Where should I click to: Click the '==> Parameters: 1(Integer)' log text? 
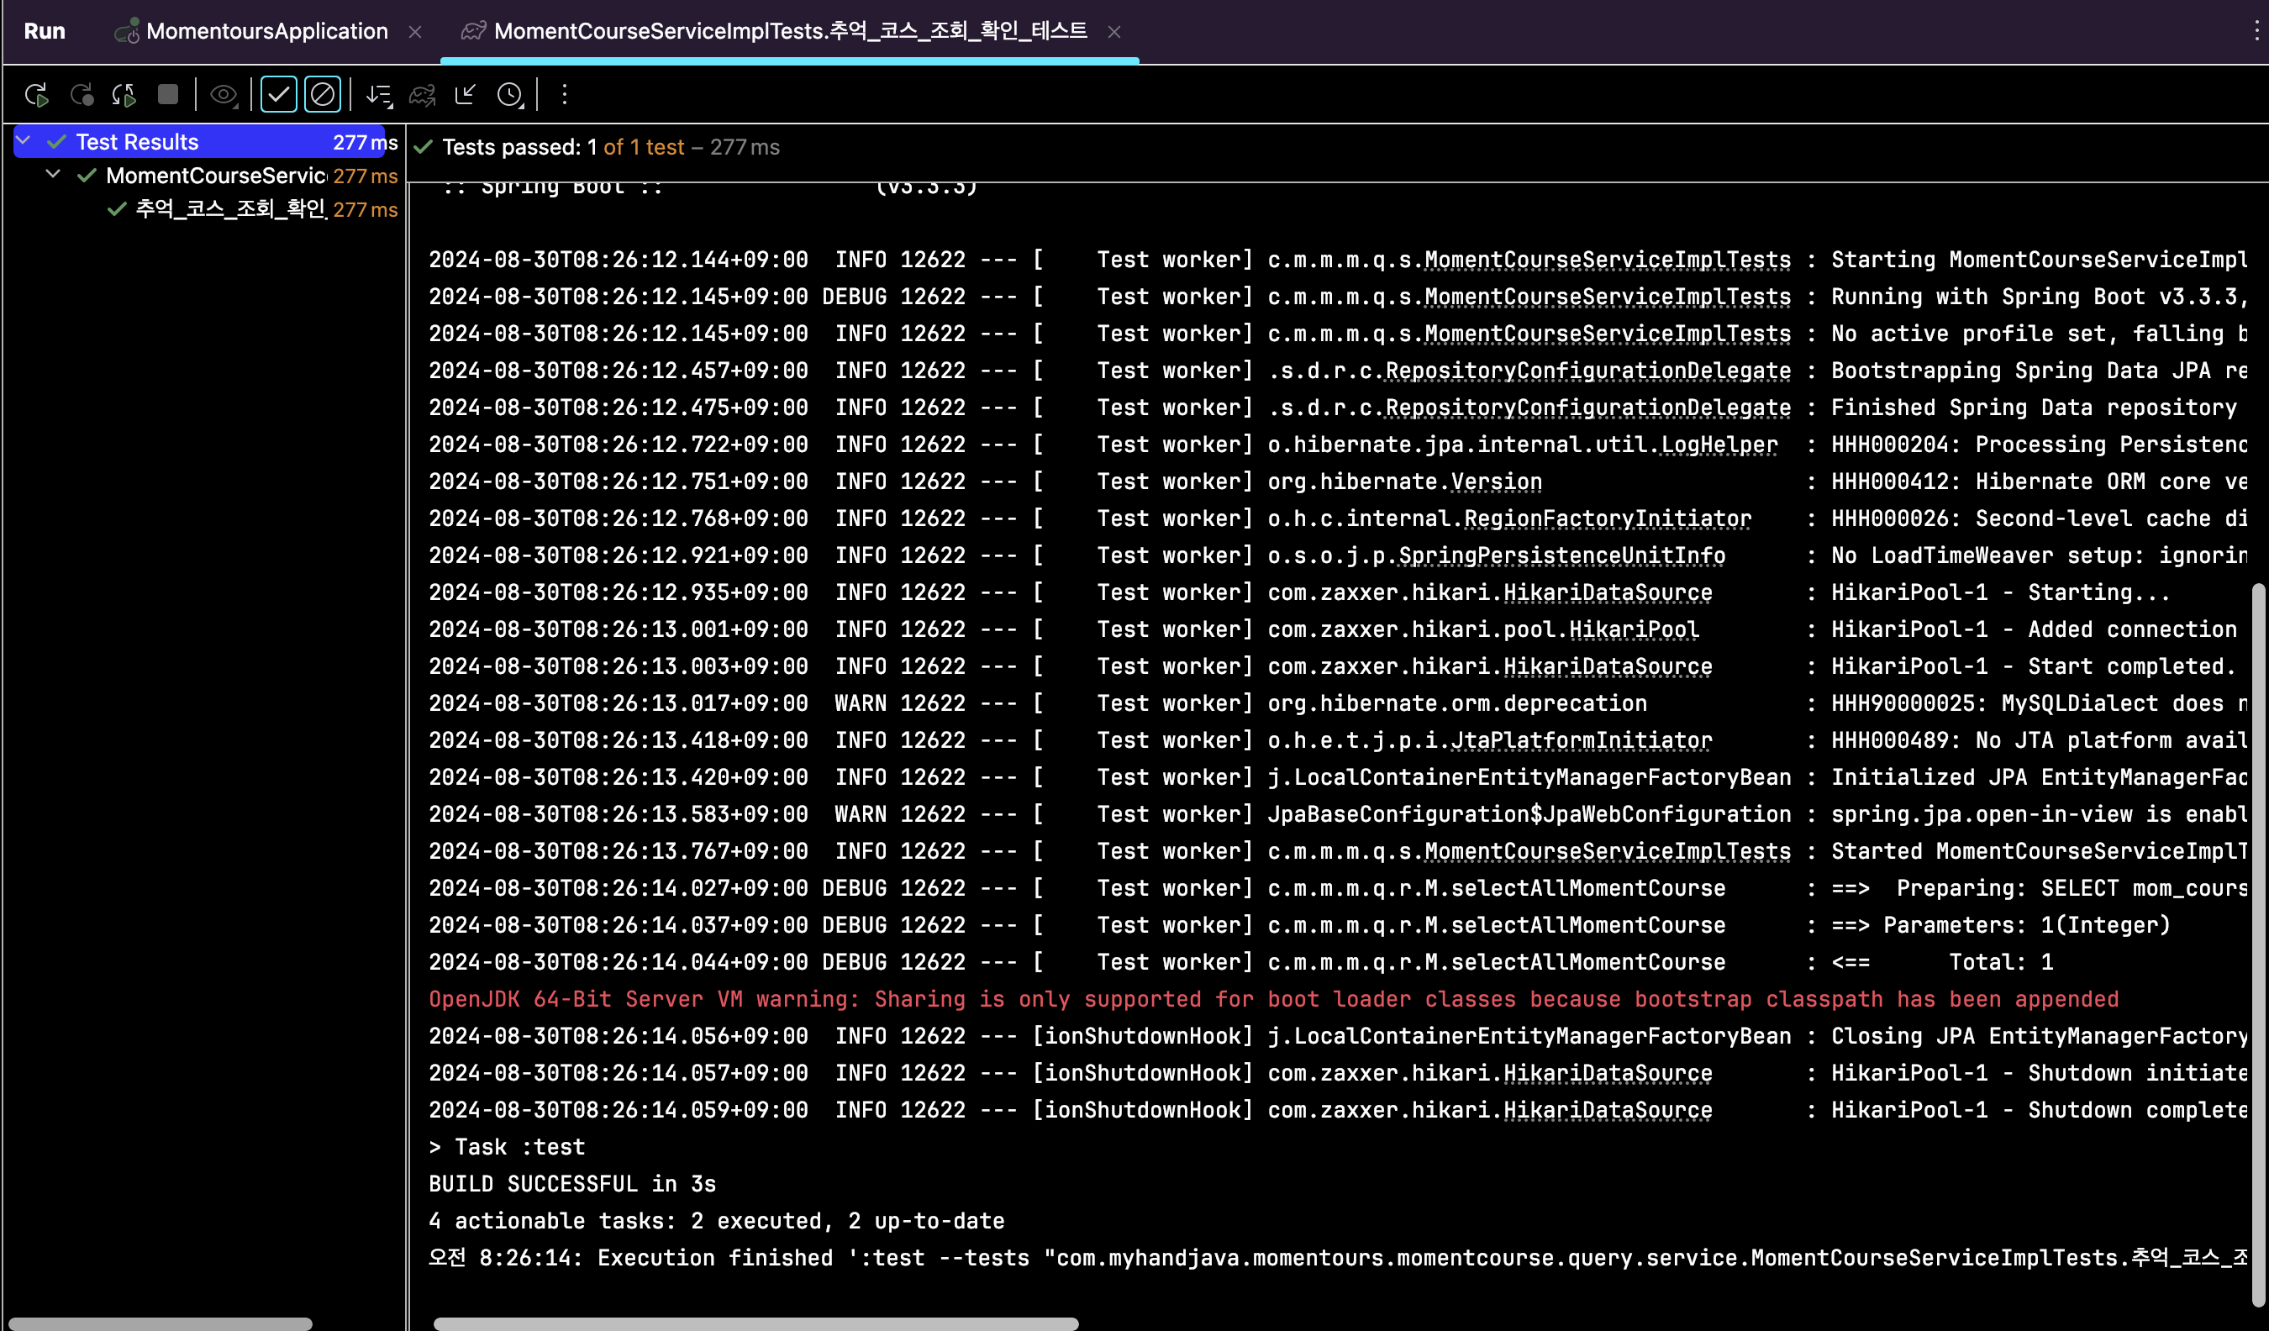2001,926
